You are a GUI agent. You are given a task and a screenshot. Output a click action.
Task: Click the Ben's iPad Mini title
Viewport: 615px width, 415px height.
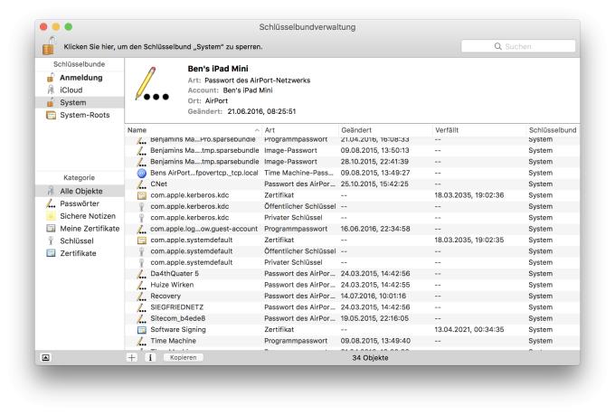click(218, 69)
